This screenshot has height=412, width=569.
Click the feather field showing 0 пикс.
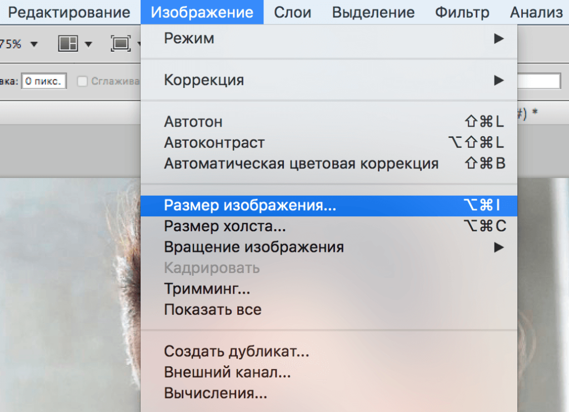[x=44, y=81]
